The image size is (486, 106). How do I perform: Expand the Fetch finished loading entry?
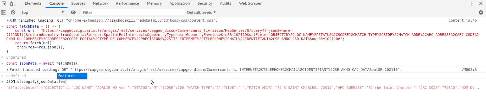(x=8, y=70)
